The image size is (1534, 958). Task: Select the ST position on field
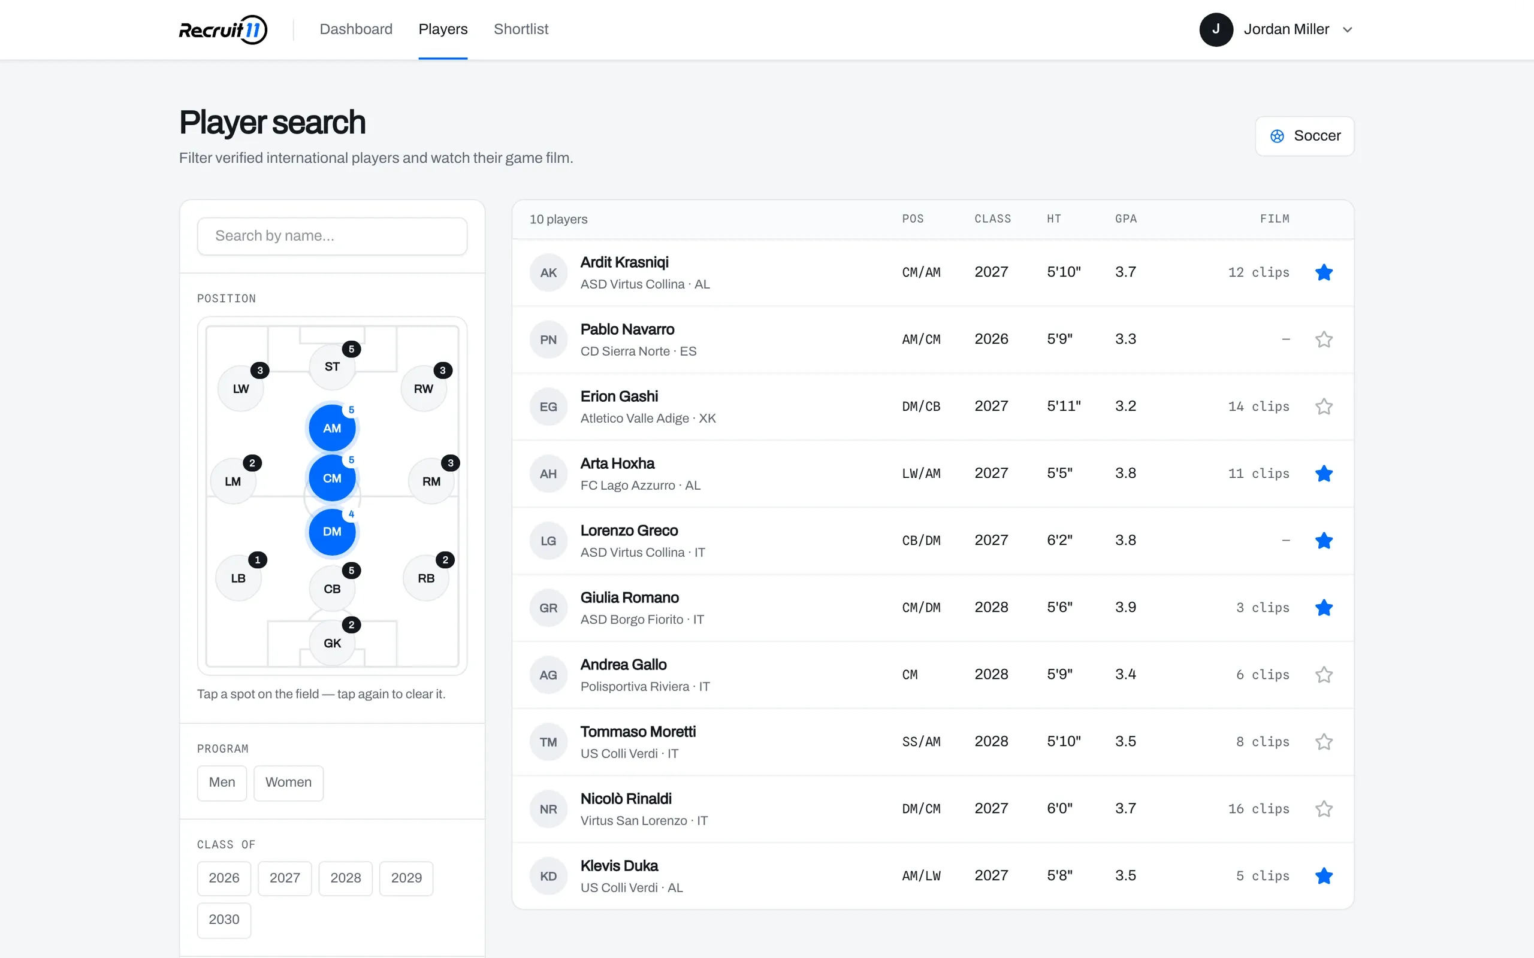(332, 367)
